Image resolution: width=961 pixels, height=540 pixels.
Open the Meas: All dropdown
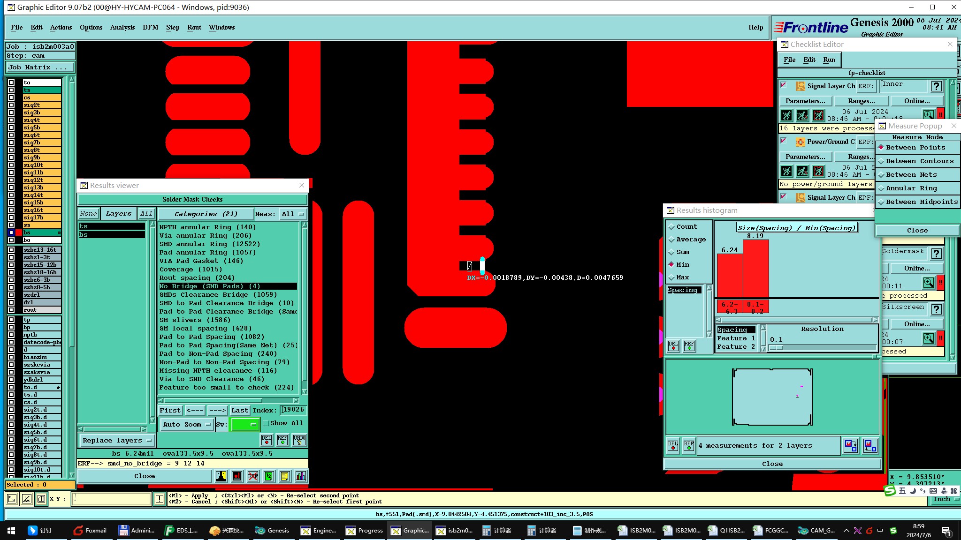pos(293,214)
